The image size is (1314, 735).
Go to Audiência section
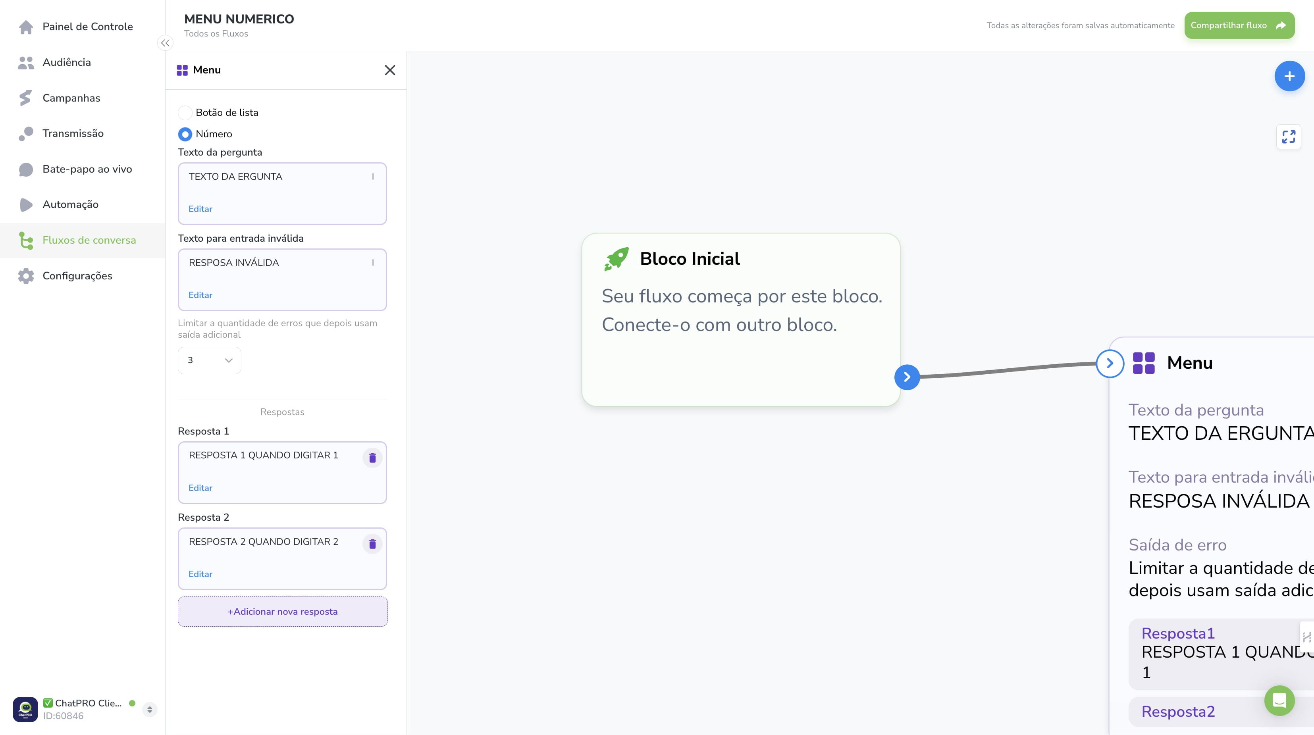point(66,62)
